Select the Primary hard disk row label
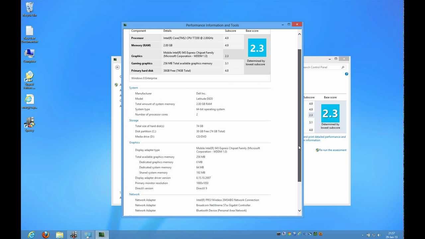Viewport: 425px width, 239px height. [x=142, y=71]
